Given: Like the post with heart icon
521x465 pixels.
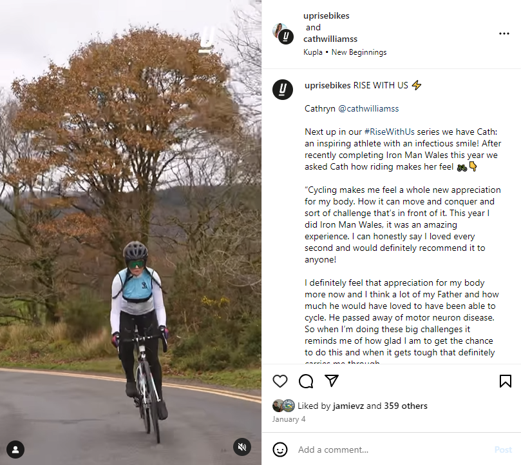Looking at the screenshot, I should 280,381.
